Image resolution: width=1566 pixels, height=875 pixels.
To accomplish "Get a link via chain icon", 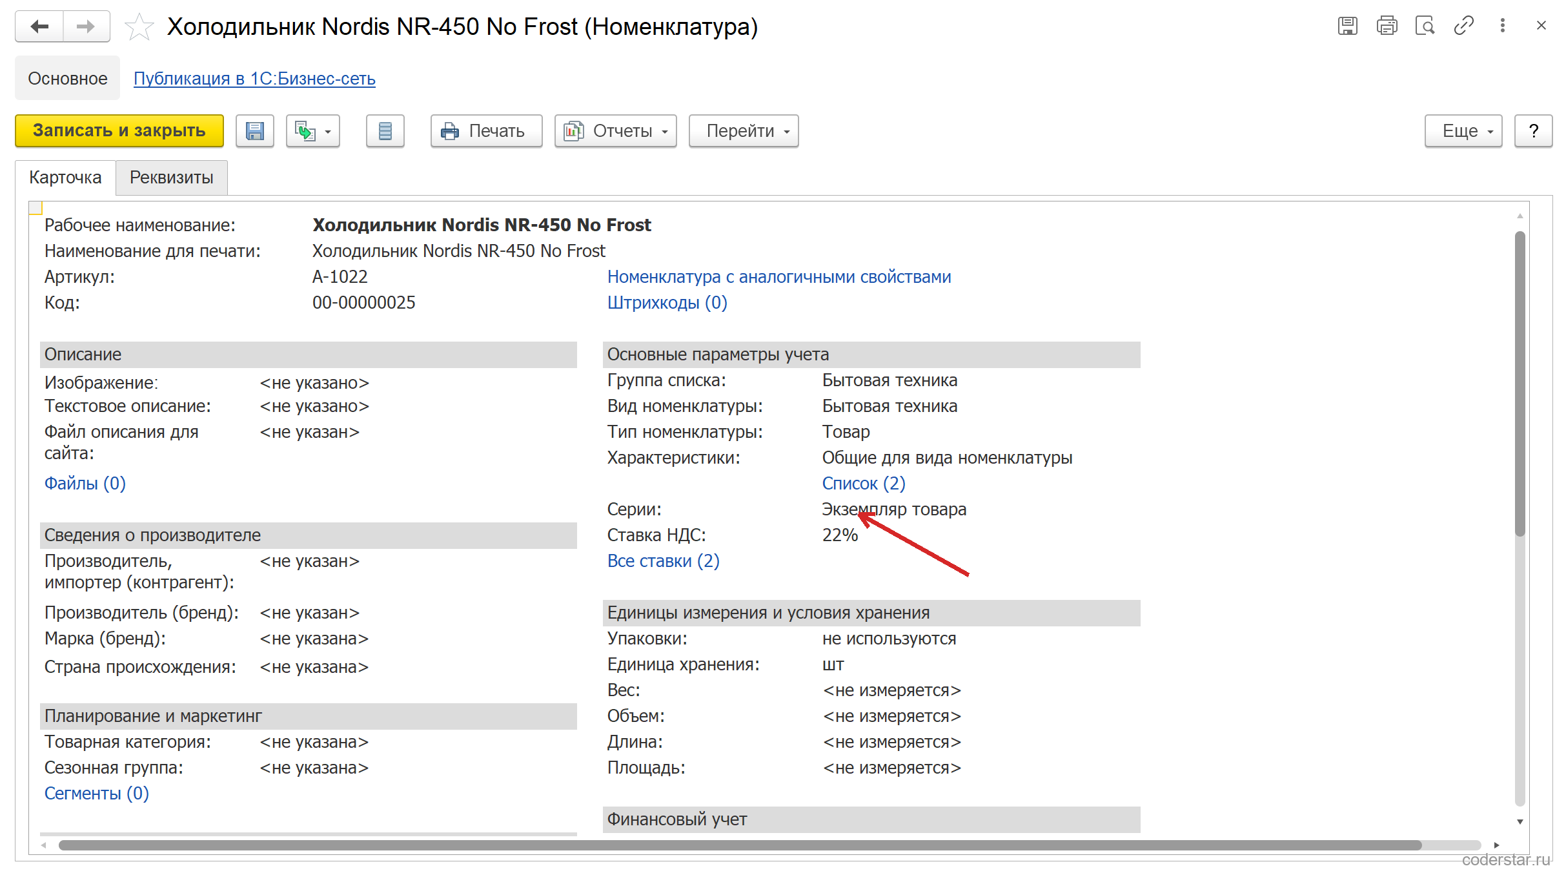I will [x=1463, y=26].
